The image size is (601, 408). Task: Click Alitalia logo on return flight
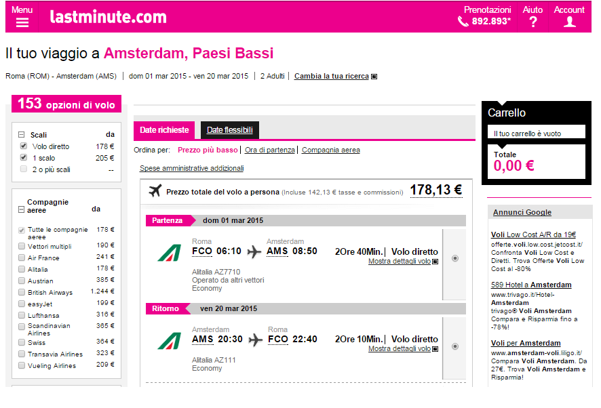170,341
